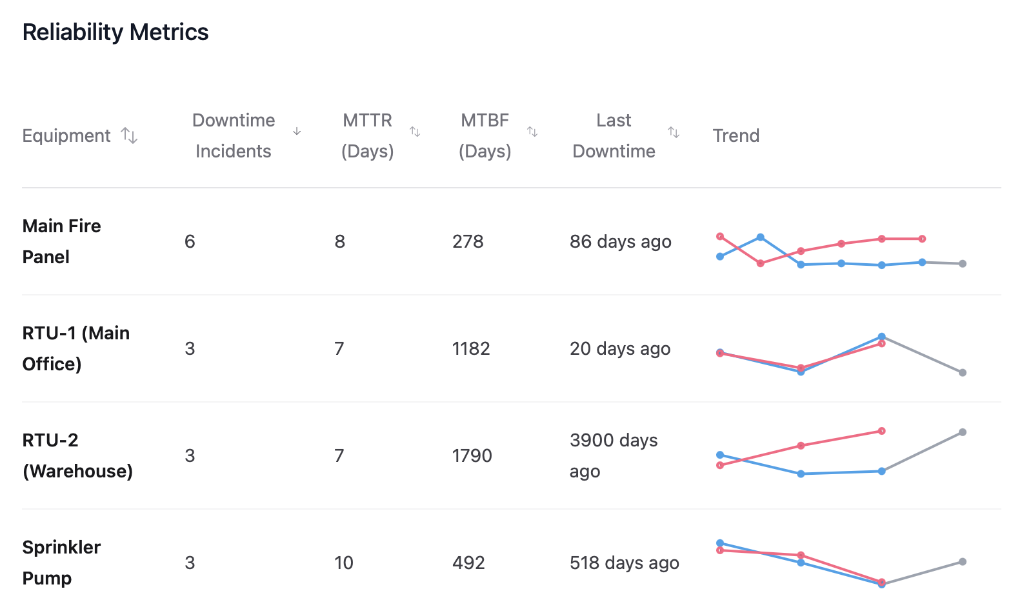Select the Trend column header
The width and height of the screenshot is (1022, 609).
736,135
